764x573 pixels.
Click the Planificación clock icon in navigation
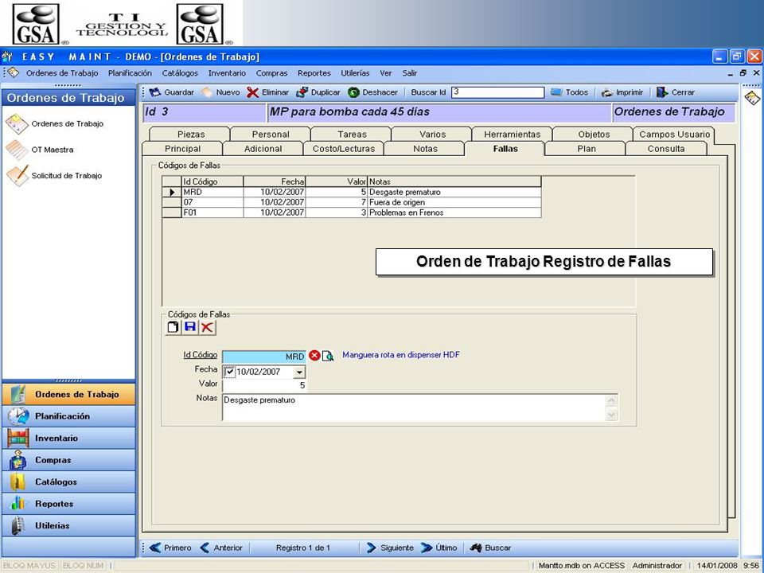click(x=18, y=416)
